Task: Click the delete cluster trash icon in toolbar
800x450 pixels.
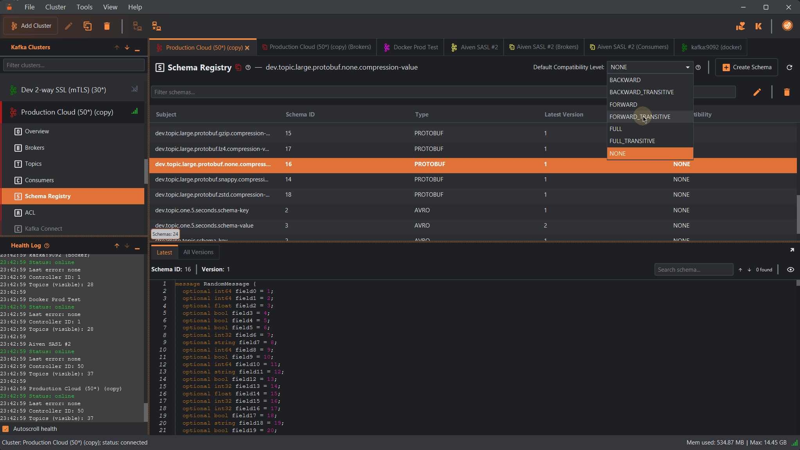Action: click(x=107, y=26)
